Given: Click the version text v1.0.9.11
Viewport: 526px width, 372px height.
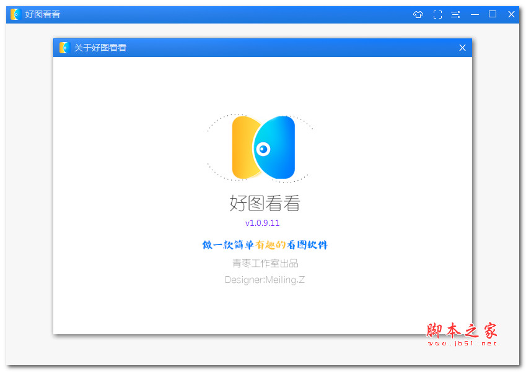Looking at the screenshot, I should coord(262,223).
